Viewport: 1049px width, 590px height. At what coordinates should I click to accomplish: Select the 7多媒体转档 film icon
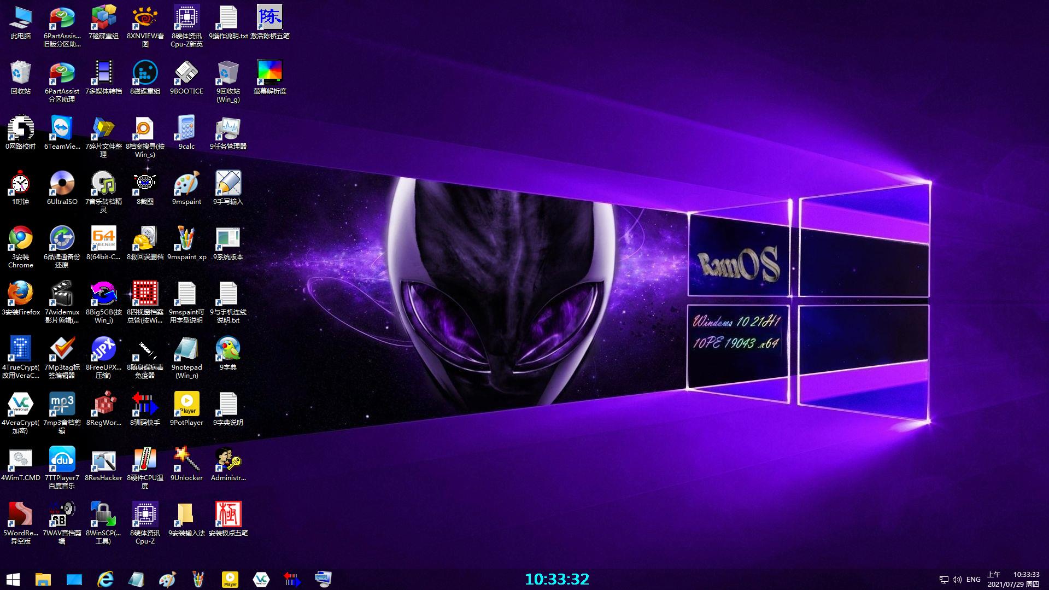point(104,78)
